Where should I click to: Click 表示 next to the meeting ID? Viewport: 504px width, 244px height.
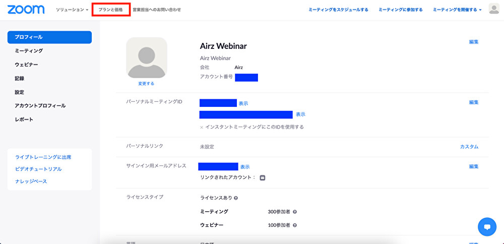(243, 103)
